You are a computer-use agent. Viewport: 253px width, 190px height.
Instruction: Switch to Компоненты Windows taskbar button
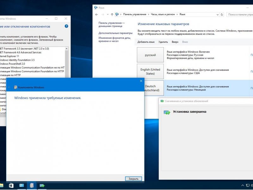tap(32, 186)
